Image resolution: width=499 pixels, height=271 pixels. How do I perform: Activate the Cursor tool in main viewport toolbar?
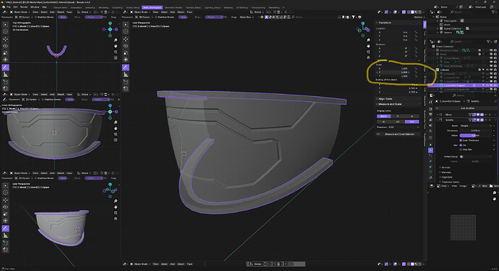(x=126, y=31)
